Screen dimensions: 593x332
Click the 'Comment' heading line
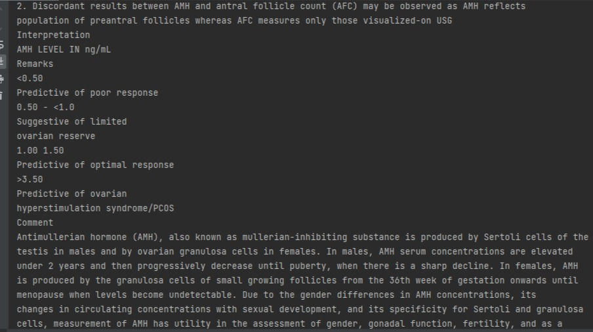[35, 222]
